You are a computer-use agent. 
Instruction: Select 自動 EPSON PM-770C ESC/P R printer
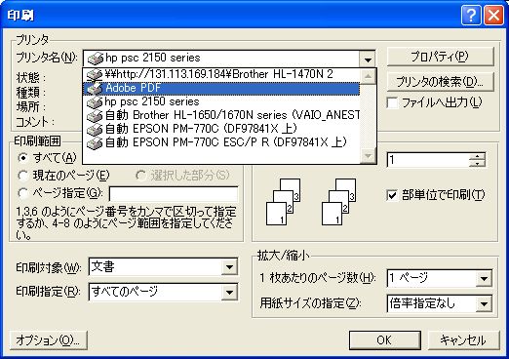(221, 143)
